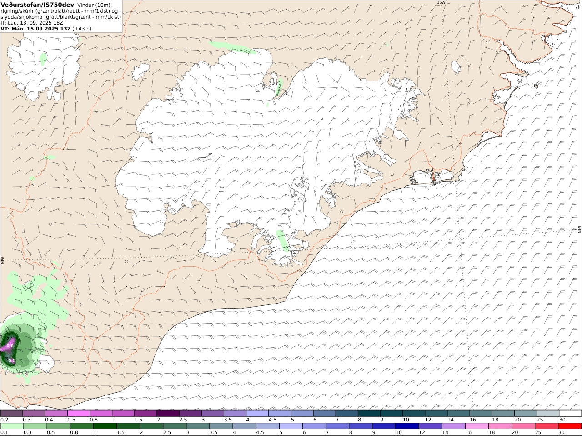Click the 'IT: Lau. 13. 09. 2025 18Z' line
This screenshot has width=582, height=436.
point(32,22)
